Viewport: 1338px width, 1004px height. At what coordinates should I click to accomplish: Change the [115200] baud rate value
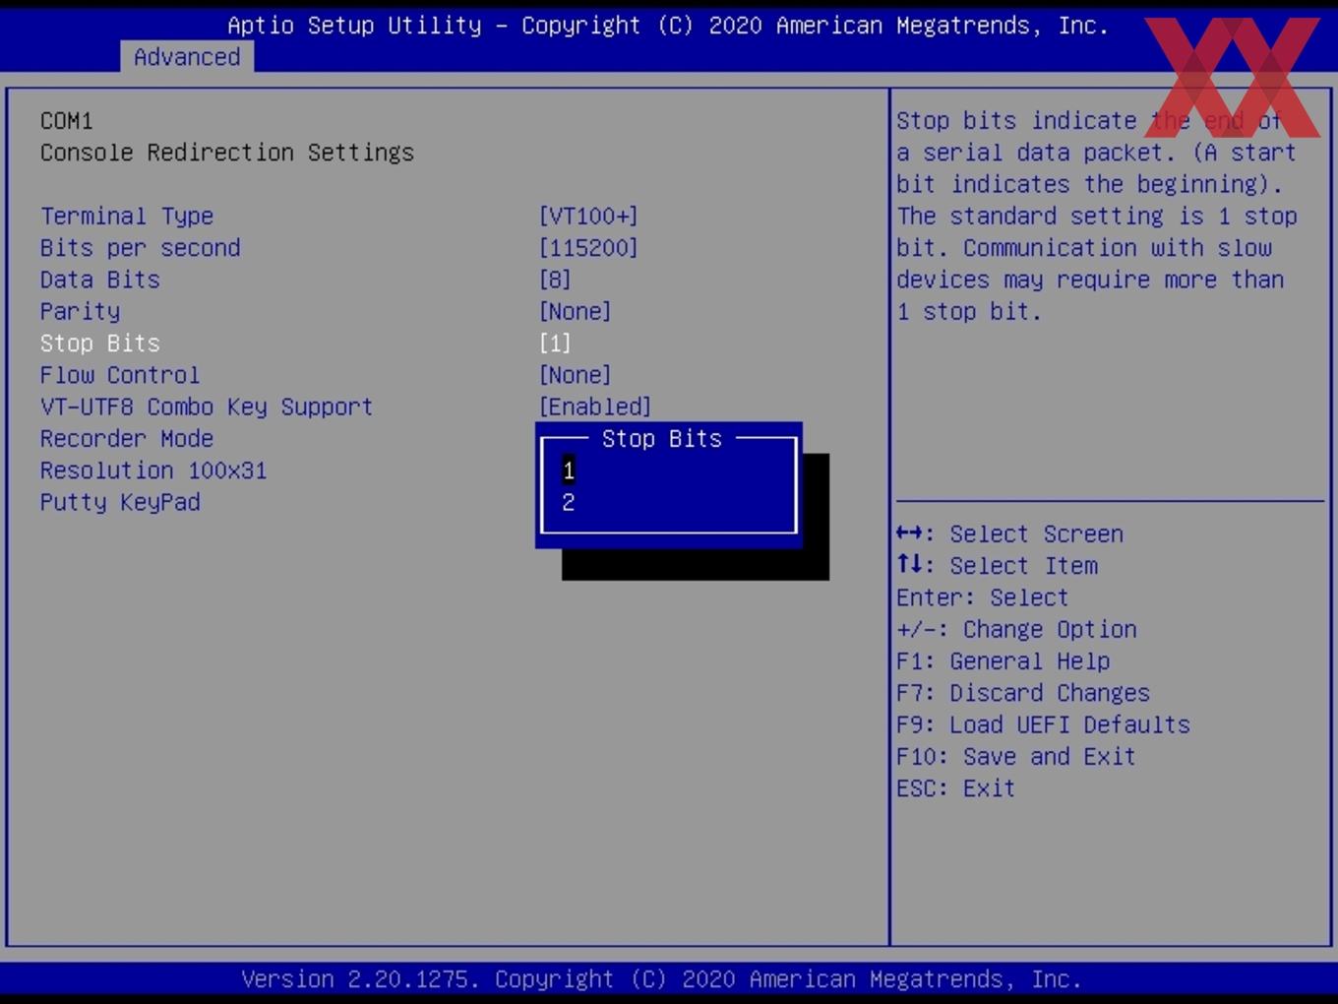(588, 248)
